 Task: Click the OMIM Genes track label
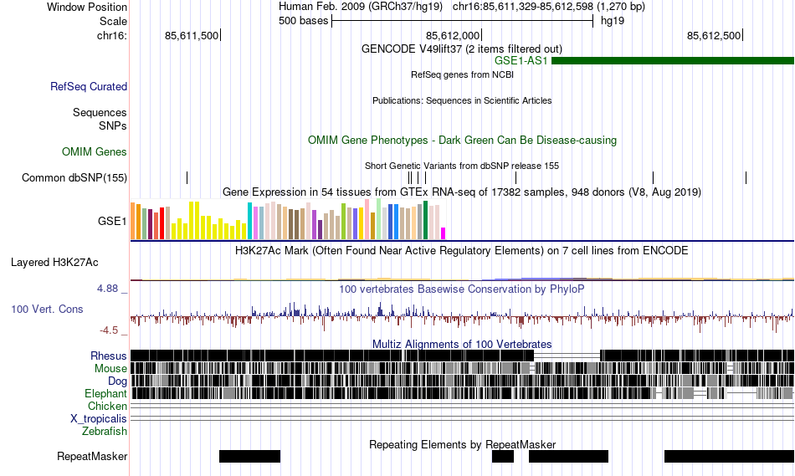(95, 151)
